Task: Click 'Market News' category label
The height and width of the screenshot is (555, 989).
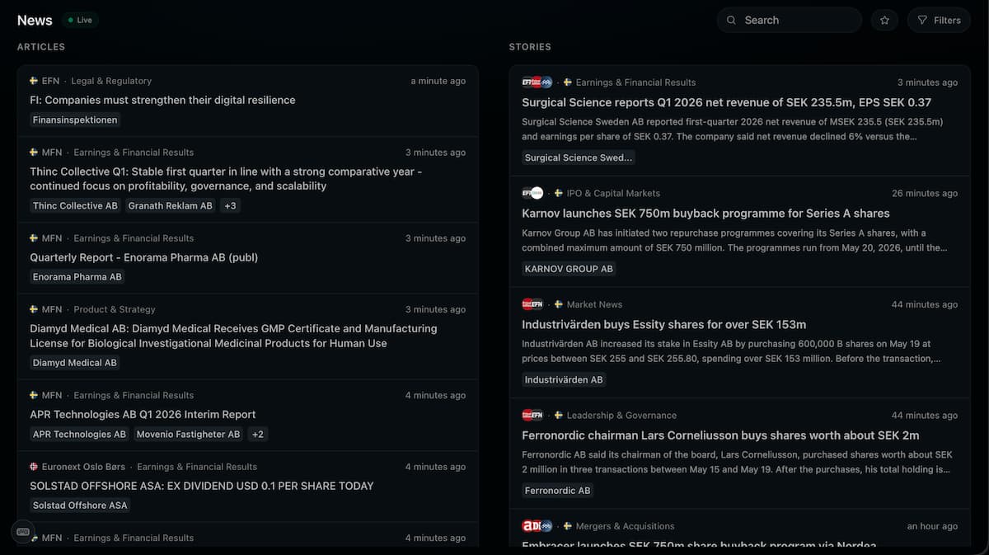Action: (x=594, y=304)
